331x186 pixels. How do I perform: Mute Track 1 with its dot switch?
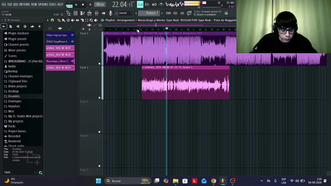pos(99,64)
